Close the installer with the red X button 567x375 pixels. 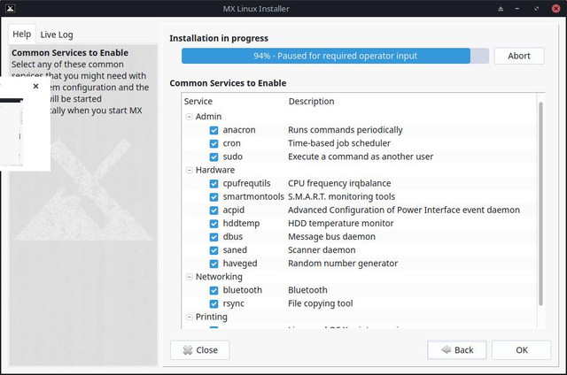[555, 9]
